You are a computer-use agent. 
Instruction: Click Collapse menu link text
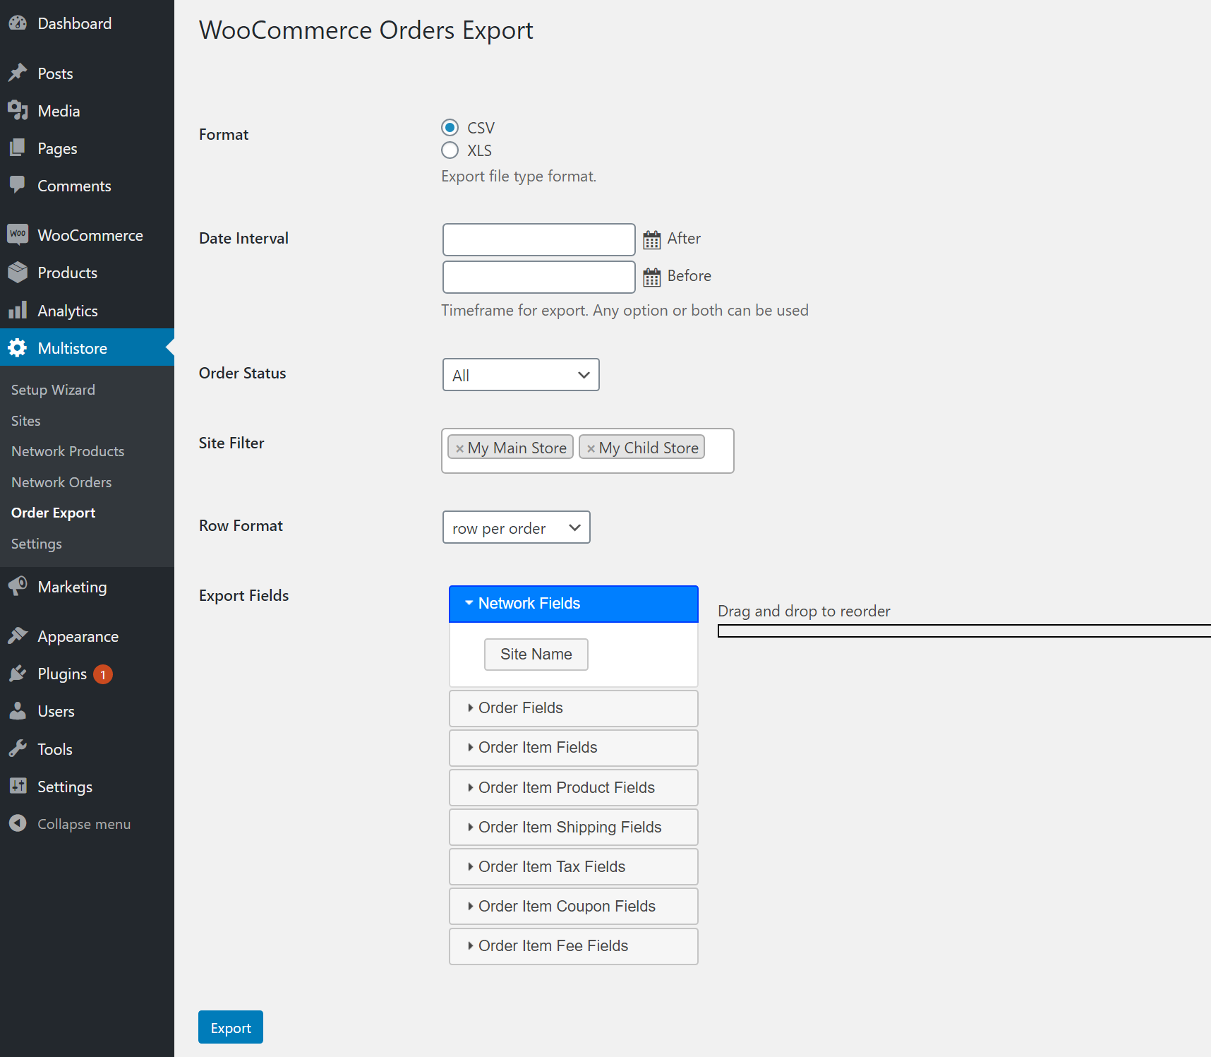pos(84,824)
